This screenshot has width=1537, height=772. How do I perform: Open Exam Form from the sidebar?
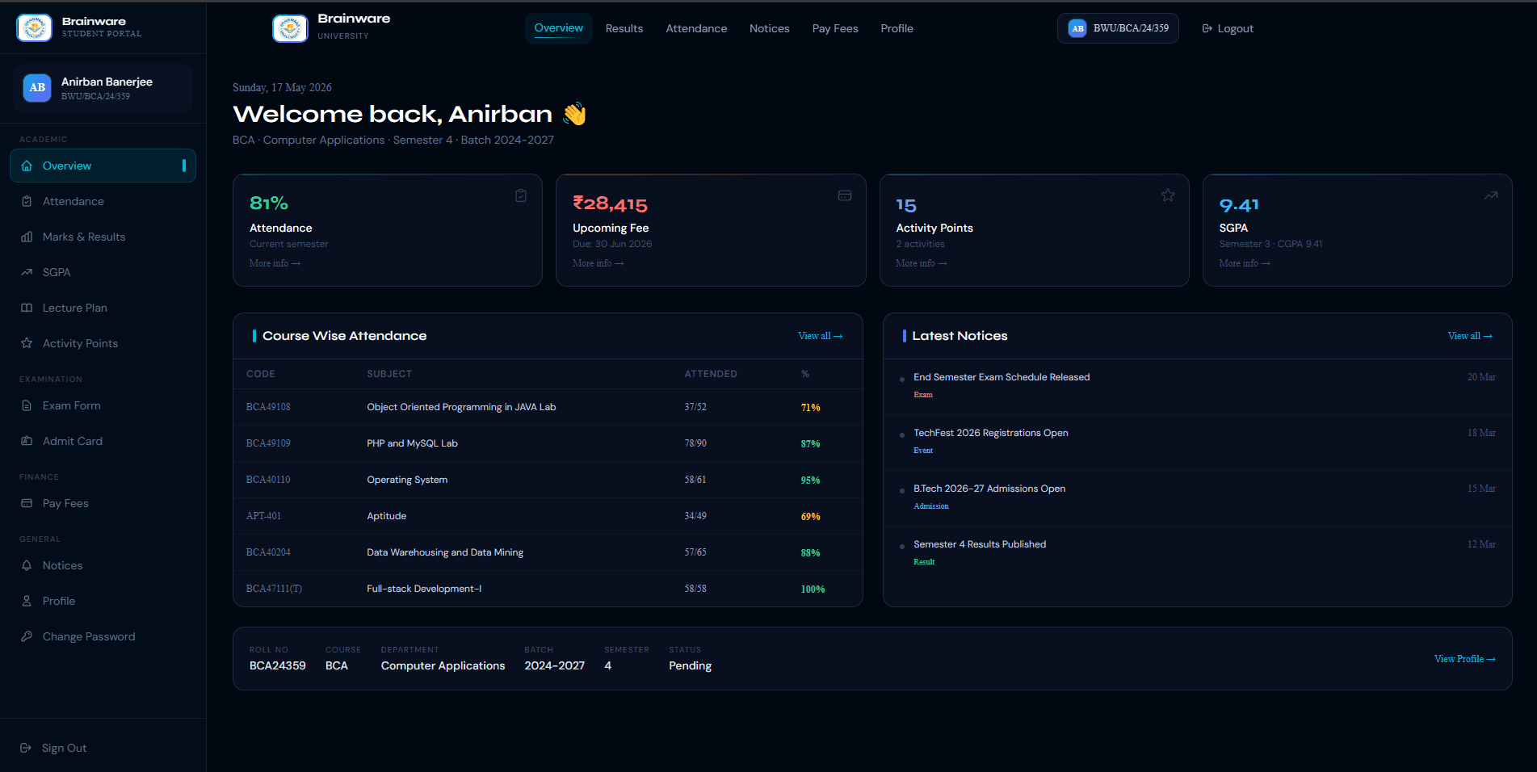(103, 405)
